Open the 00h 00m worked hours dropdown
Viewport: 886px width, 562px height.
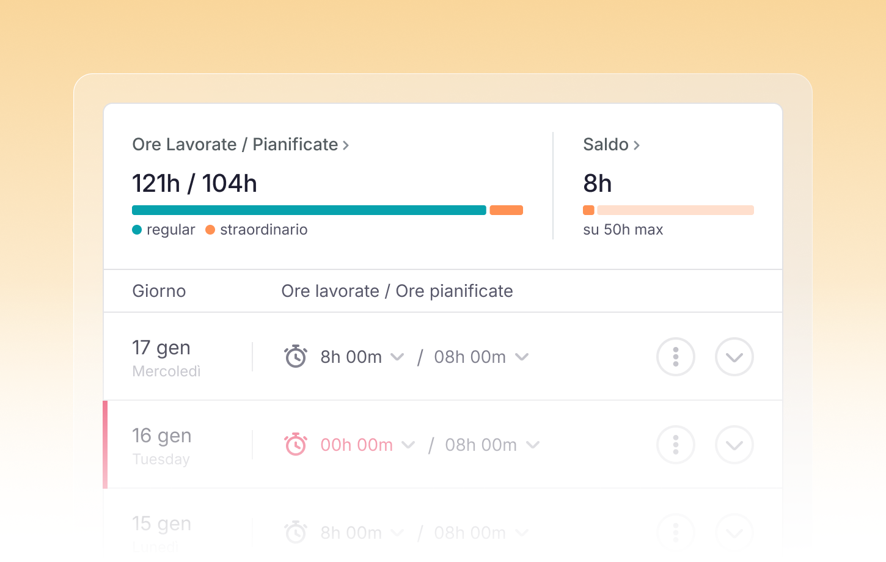[x=408, y=445]
